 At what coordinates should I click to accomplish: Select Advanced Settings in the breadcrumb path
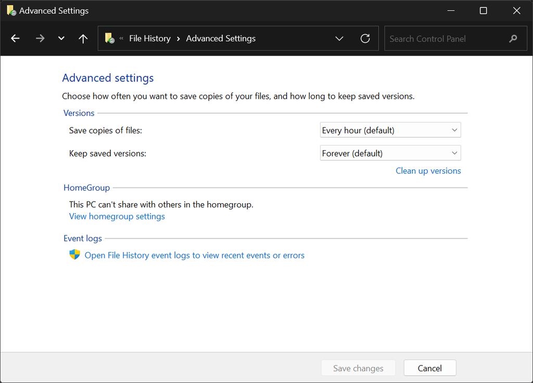220,38
